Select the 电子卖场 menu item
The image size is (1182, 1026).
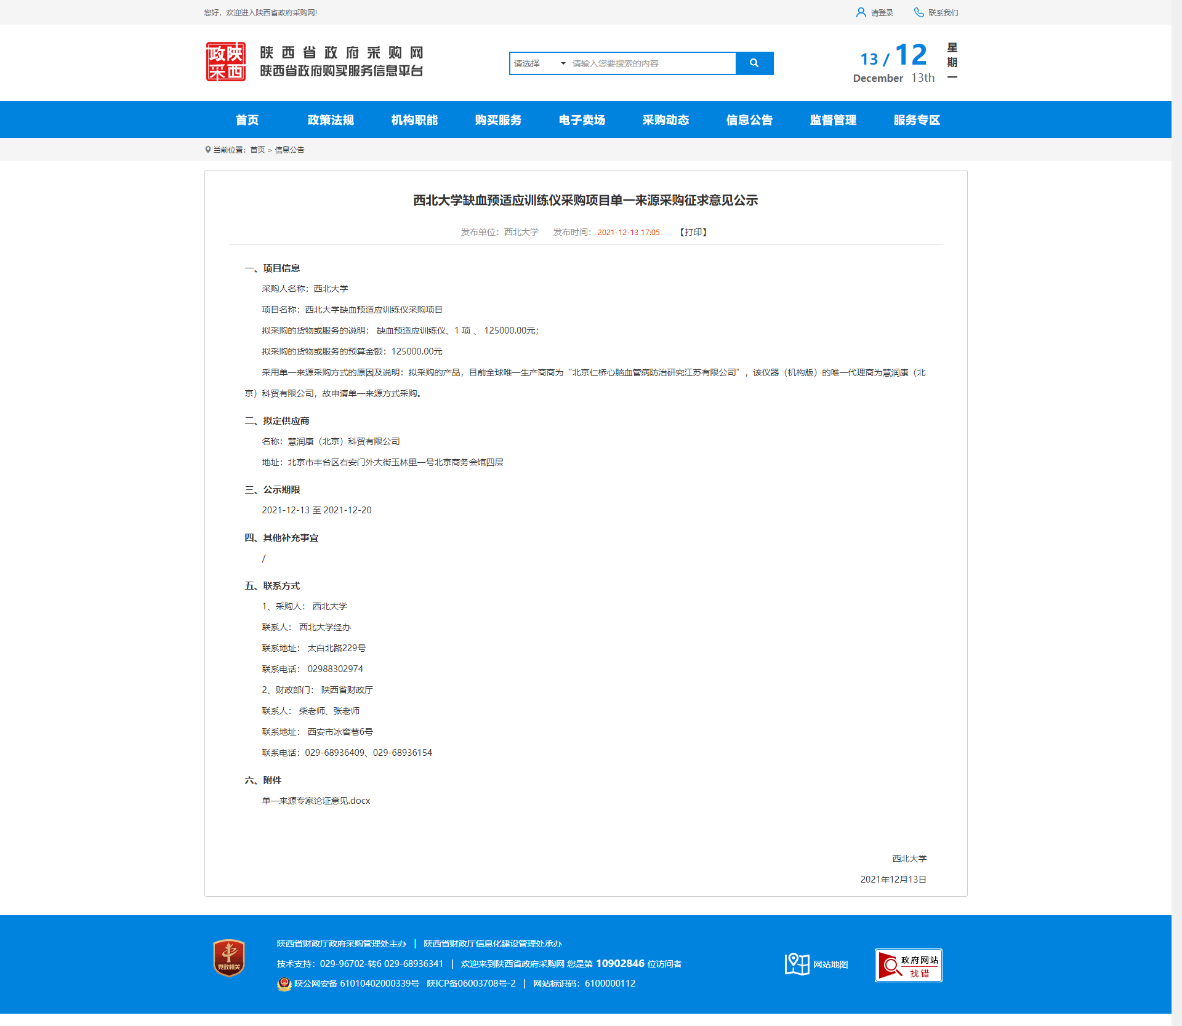pyautogui.click(x=582, y=120)
